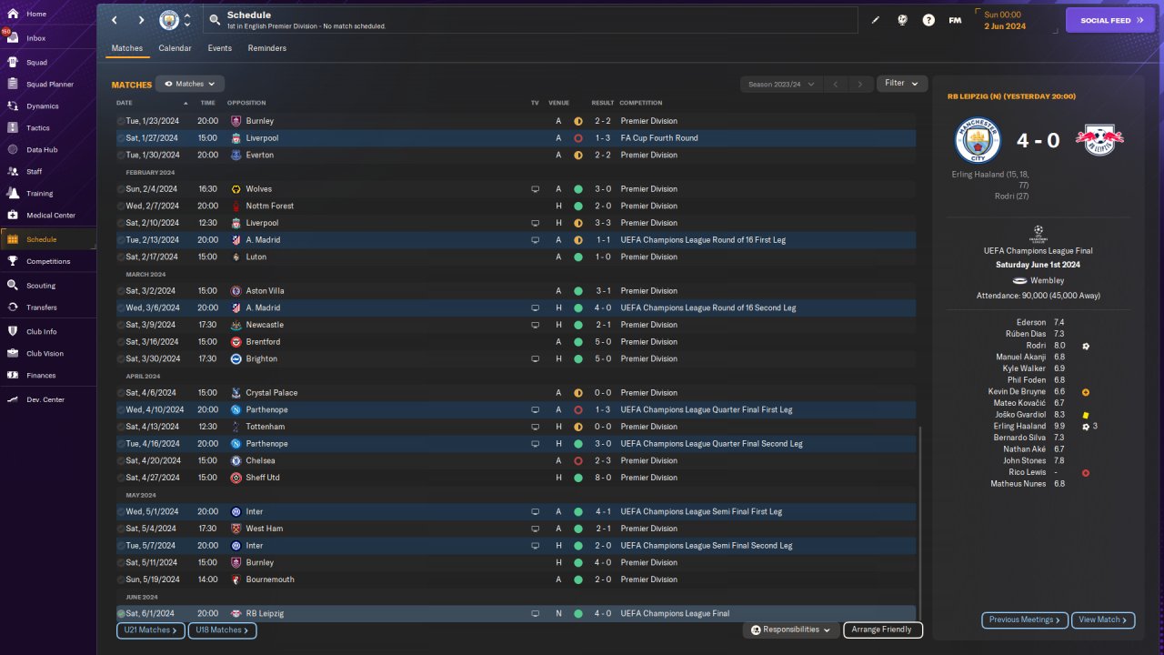Click the pencil edit icon in top bar

coord(876,20)
